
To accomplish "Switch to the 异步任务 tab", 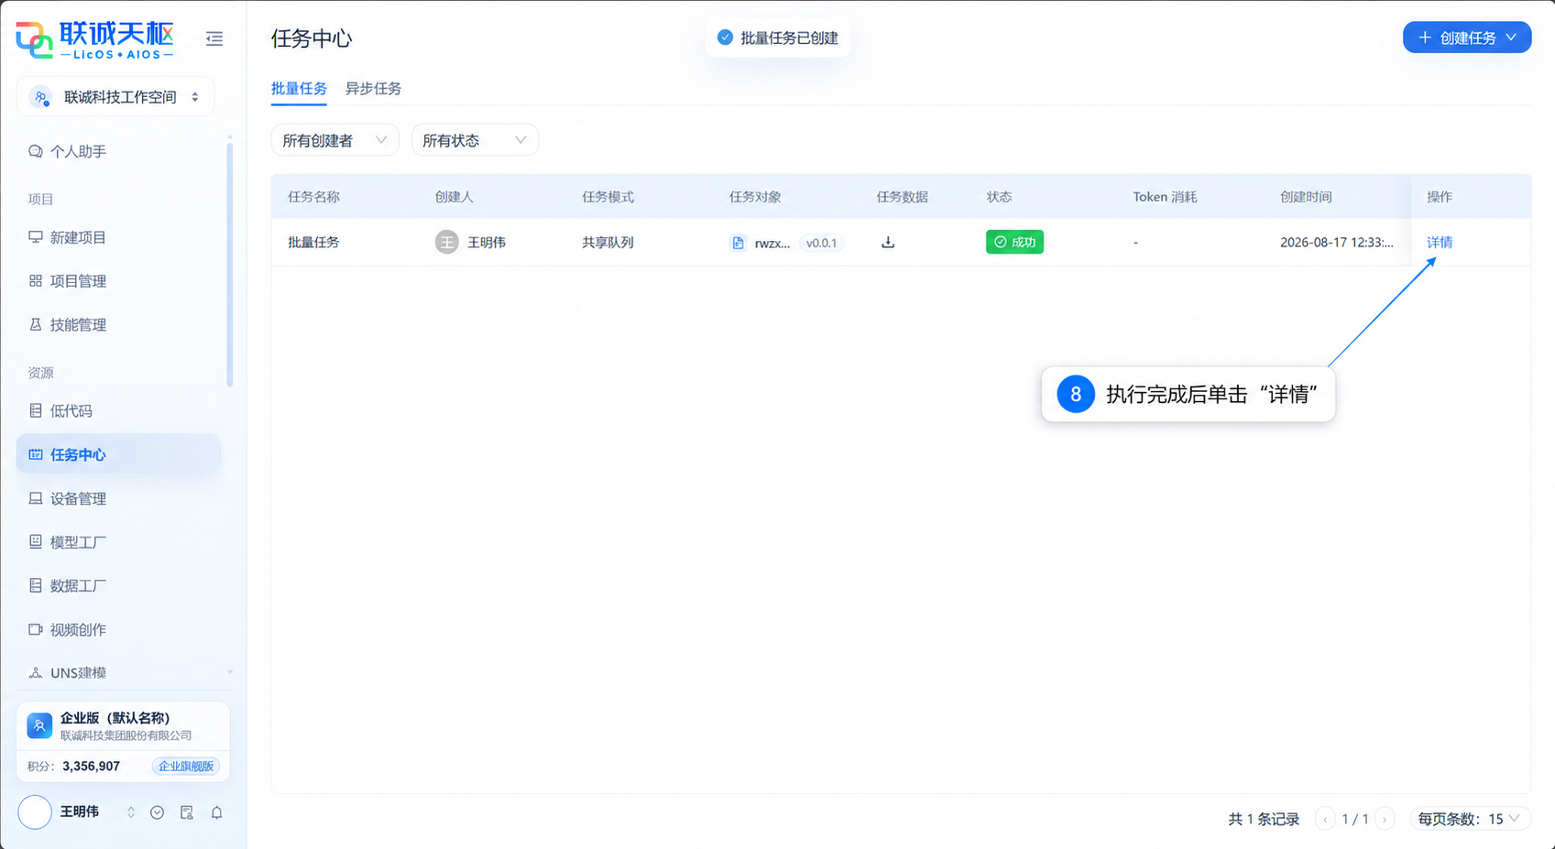I will tap(373, 89).
